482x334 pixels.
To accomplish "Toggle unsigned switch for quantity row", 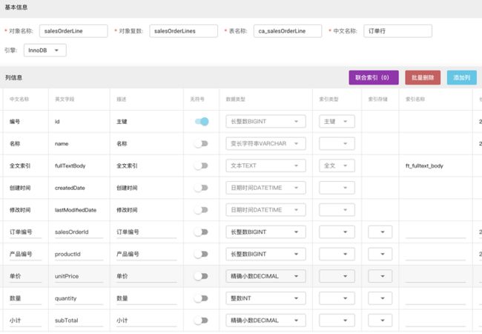I will (x=202, y=298).
